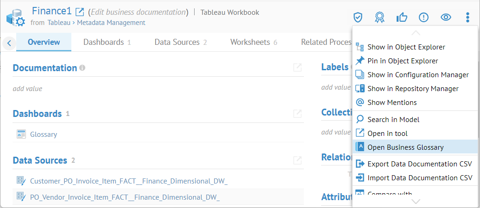The width and height of the screenshot is (480, 208).
Task: Click add value under Documentation
Action: coord(27,88)
